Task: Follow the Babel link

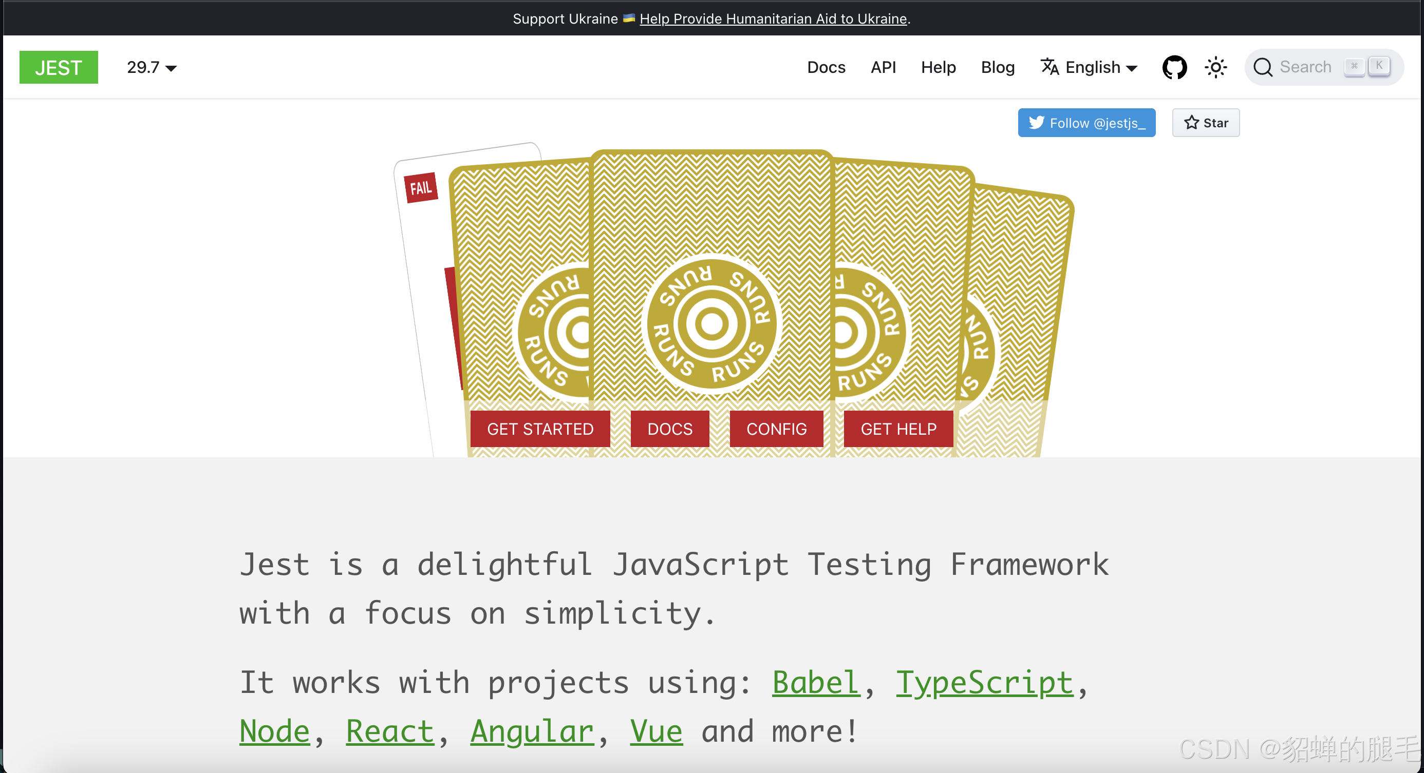Action: 816,683
